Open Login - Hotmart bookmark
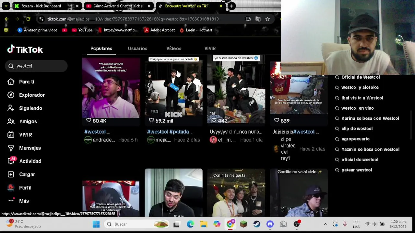415x233 pixels. [x=196, y=30]
